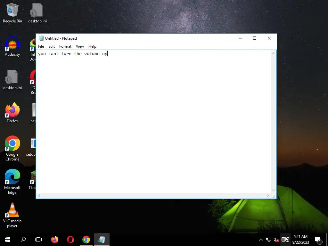This screenshot has width=328, height=246.
Task: Click the Show Desktop sliver on taskbar
Action: coord(327,240)
